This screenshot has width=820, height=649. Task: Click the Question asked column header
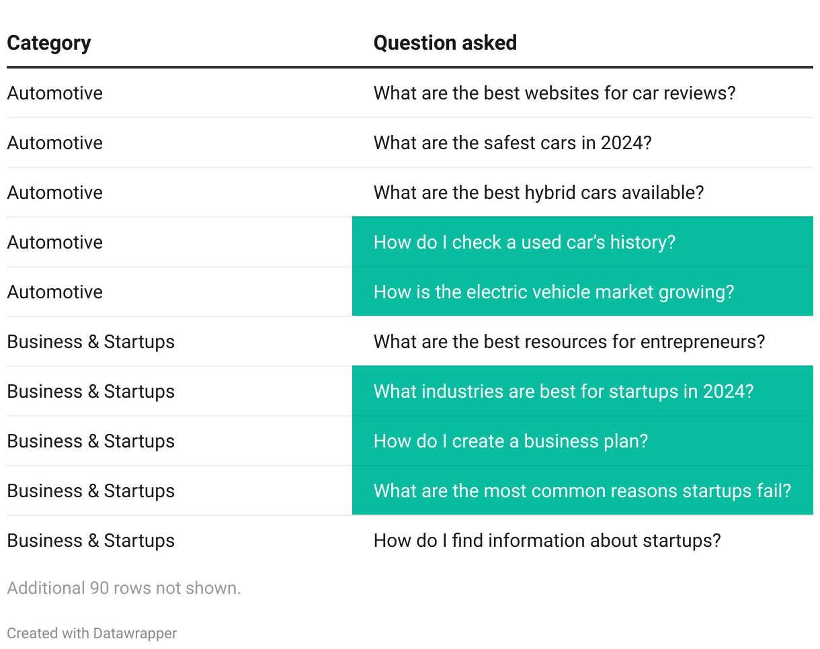pos(445,43)
